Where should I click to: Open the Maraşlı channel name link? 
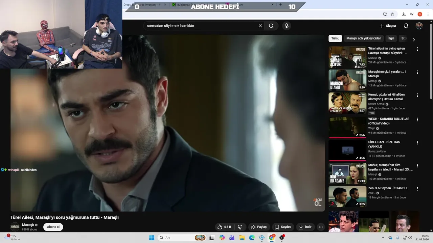click(28, 225)
